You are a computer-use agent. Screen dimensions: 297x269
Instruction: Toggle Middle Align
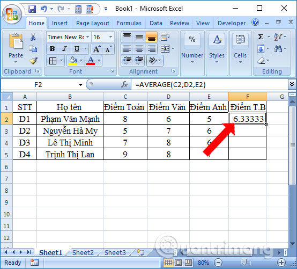click(x=139, y=37)
